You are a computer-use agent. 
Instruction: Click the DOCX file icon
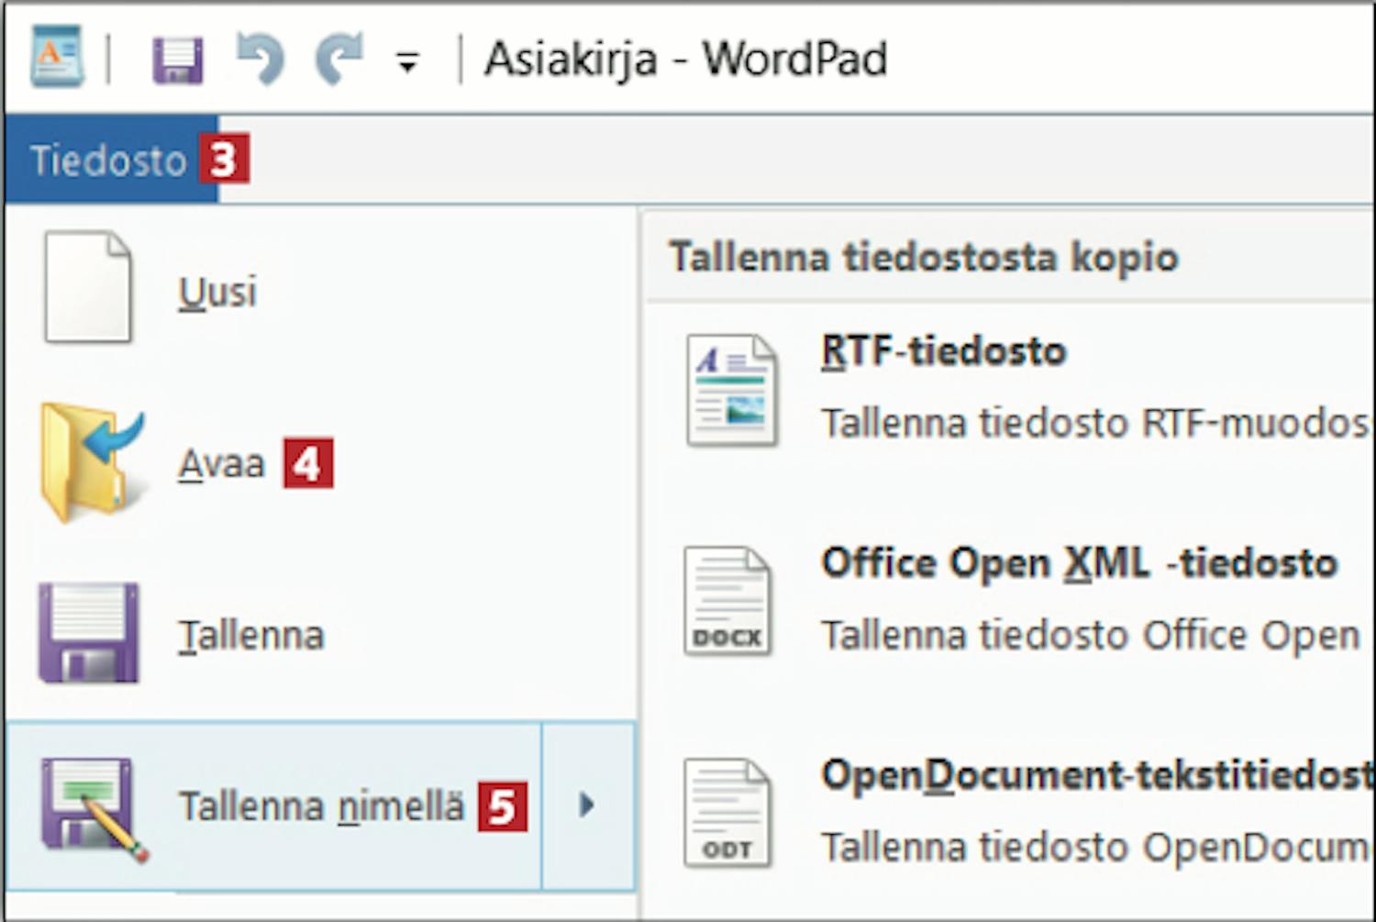(x=727, y=602)
